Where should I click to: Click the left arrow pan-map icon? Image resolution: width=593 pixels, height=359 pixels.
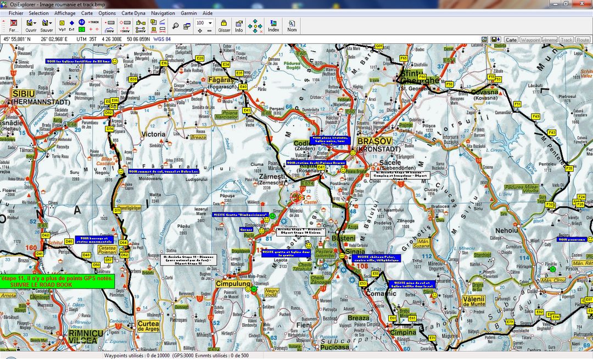tap(250, 26)
